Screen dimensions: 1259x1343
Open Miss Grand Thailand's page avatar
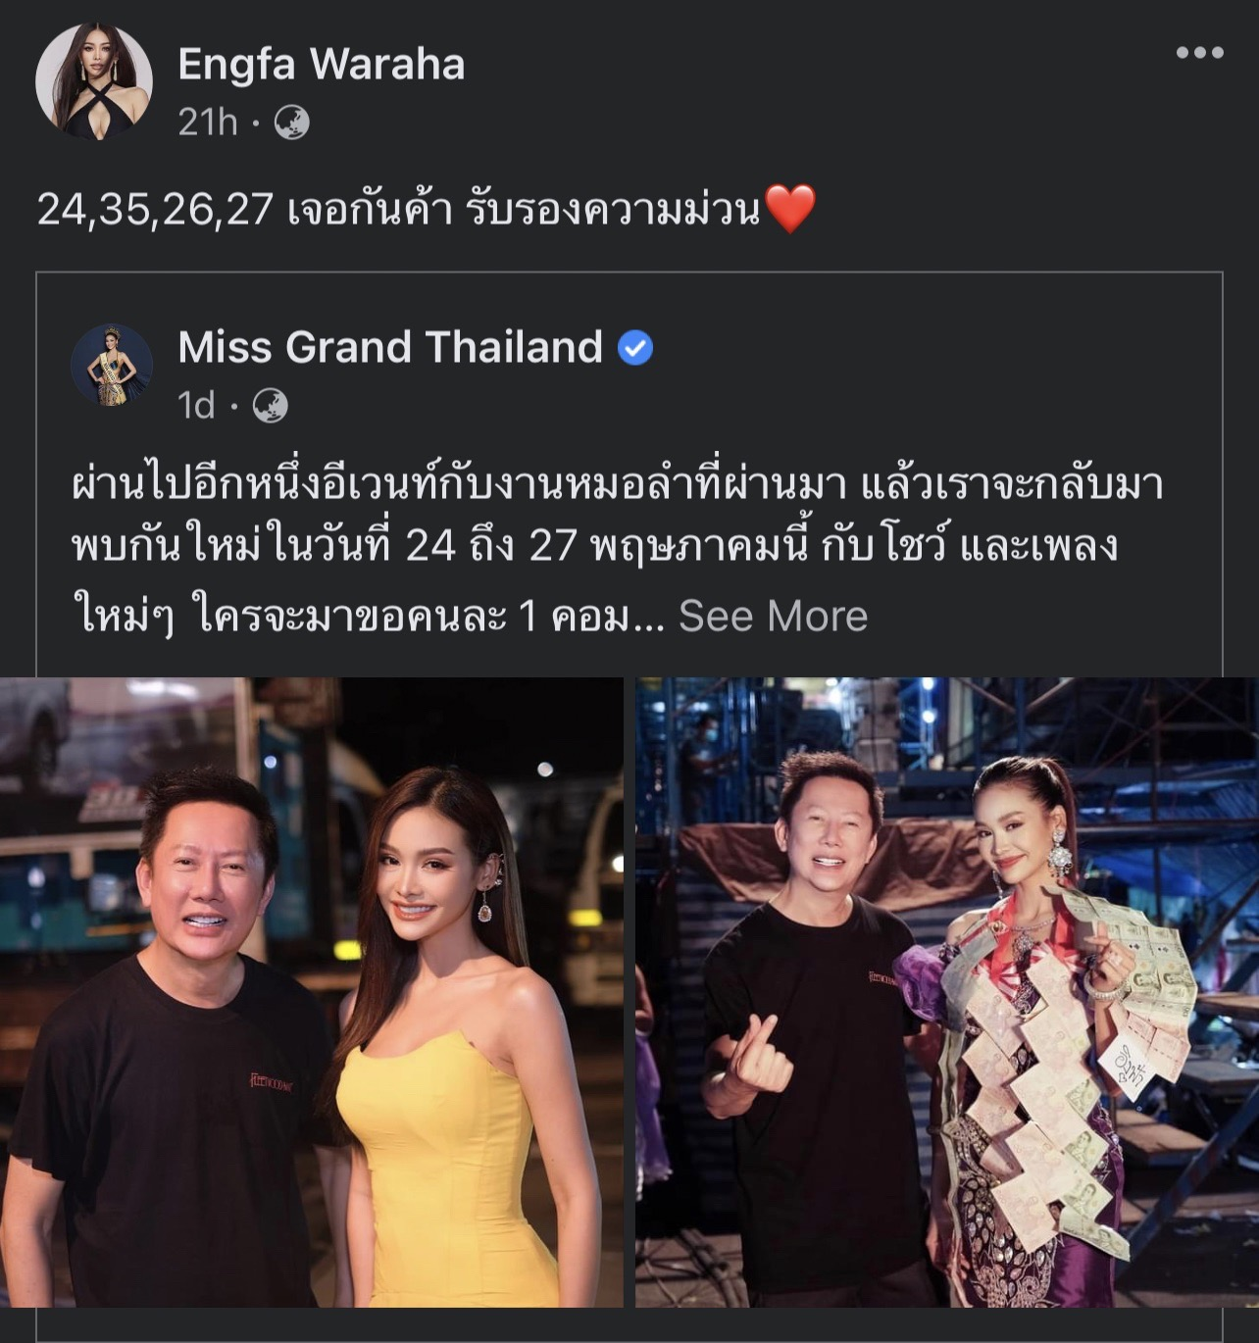[x=111, y=366]
